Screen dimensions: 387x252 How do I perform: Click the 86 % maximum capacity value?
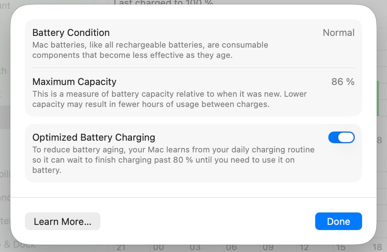pos(343,82)
